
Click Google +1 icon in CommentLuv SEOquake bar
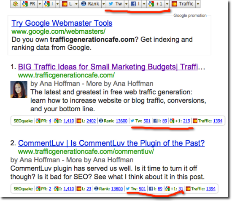click(167, 189)
